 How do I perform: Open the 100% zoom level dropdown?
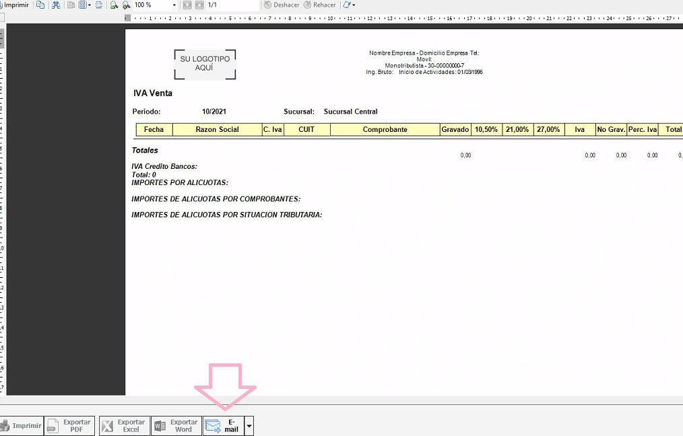[174, 5]
